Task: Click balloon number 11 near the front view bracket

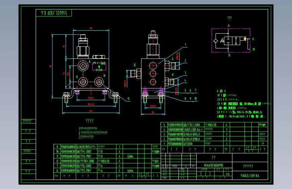Action: [x=129, y=99]
